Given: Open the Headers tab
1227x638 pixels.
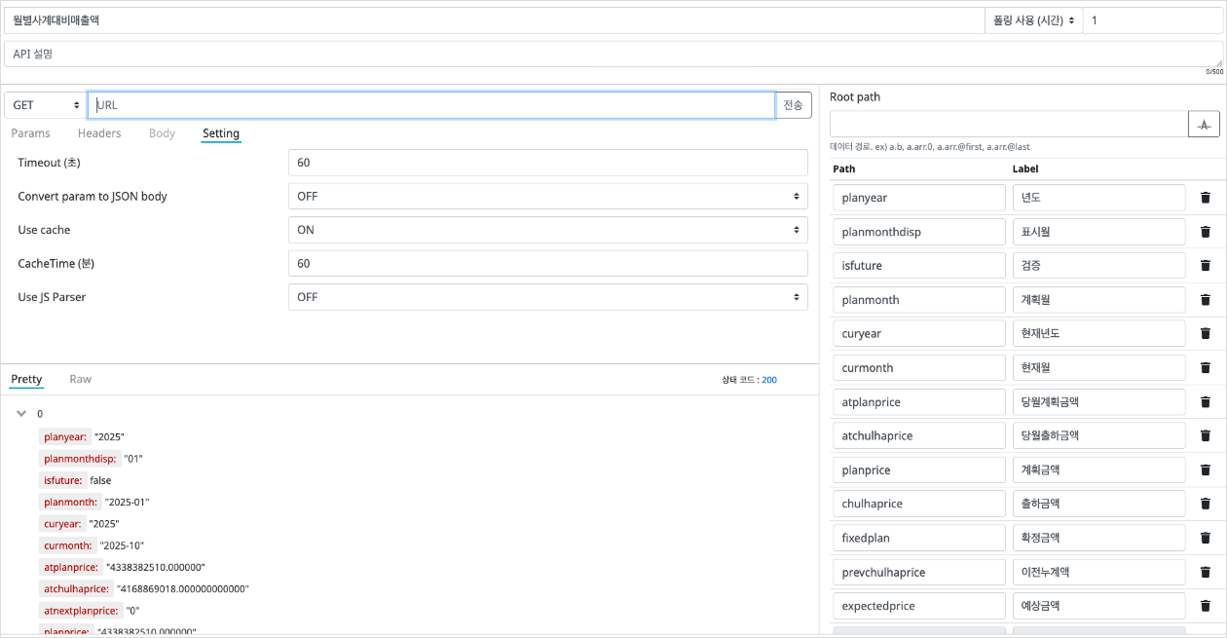Looking at the screenshot, I should pyautogui.click(x=99, y=133).
